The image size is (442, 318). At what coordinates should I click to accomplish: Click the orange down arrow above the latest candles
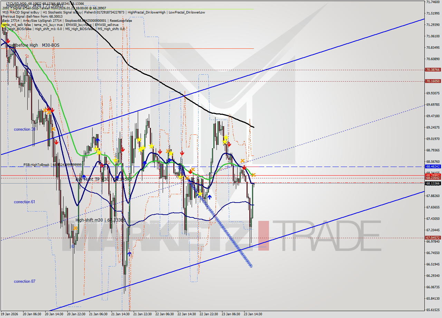coord(254,175)
